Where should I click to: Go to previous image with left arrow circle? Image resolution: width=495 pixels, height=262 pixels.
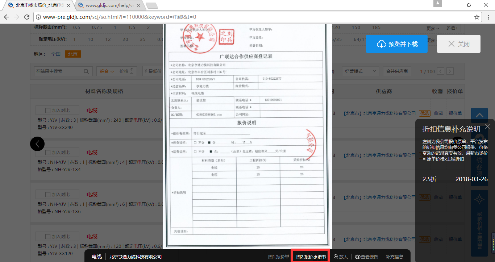pyautogui.click(x=37, y=144)
